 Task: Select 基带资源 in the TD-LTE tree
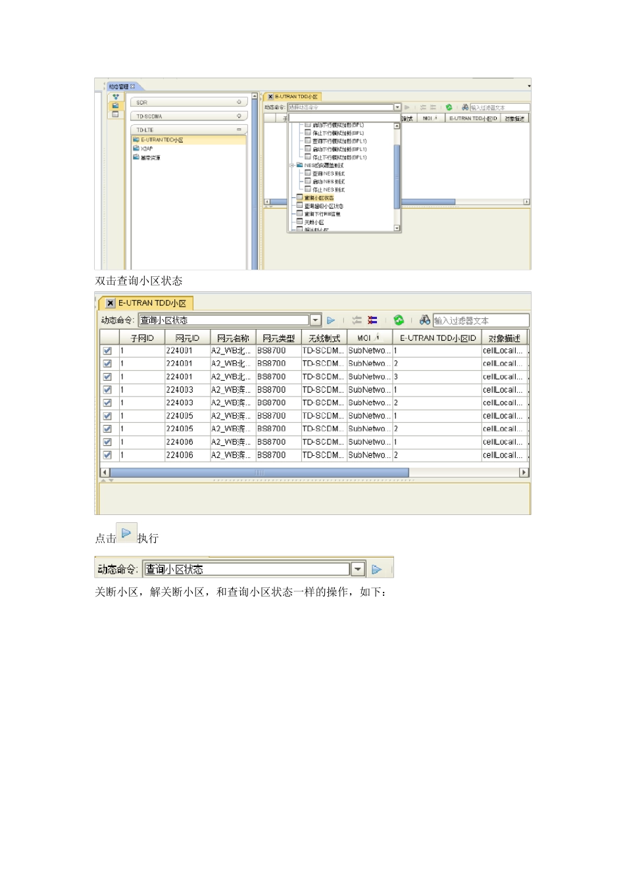point(151,158)
